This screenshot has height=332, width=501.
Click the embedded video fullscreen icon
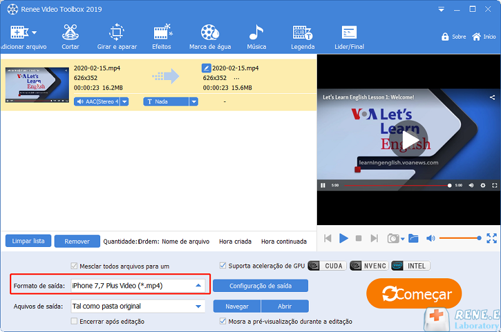point(495,185)
